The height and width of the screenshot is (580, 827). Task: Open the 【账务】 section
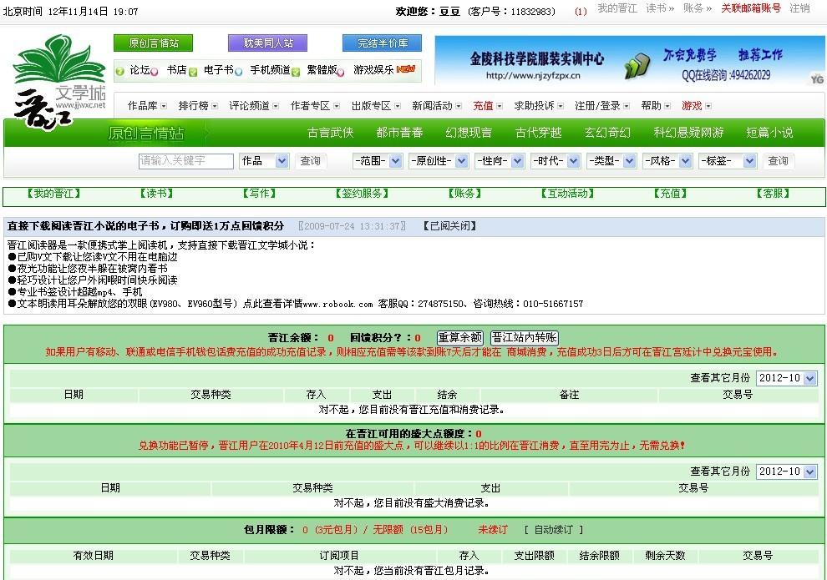point(464,194)
